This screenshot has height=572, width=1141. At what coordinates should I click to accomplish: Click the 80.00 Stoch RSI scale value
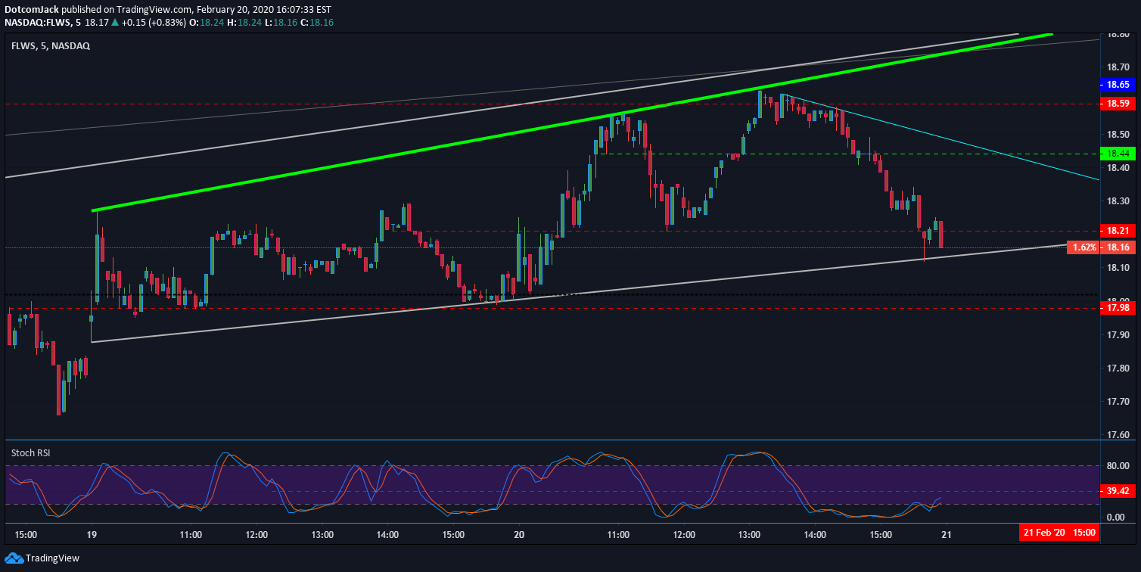pos(1118,466)
